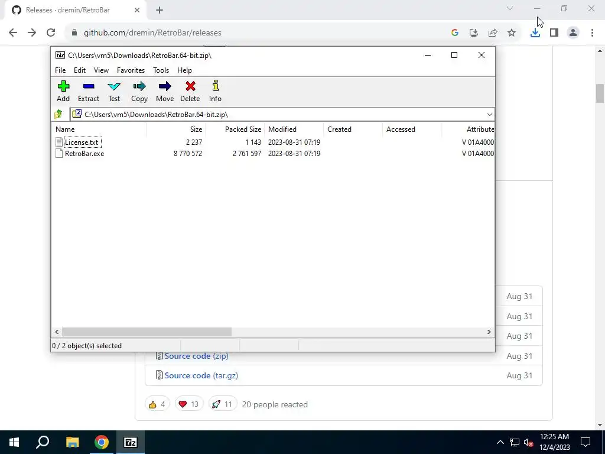Open a new Chrome tab

[160, 11]
